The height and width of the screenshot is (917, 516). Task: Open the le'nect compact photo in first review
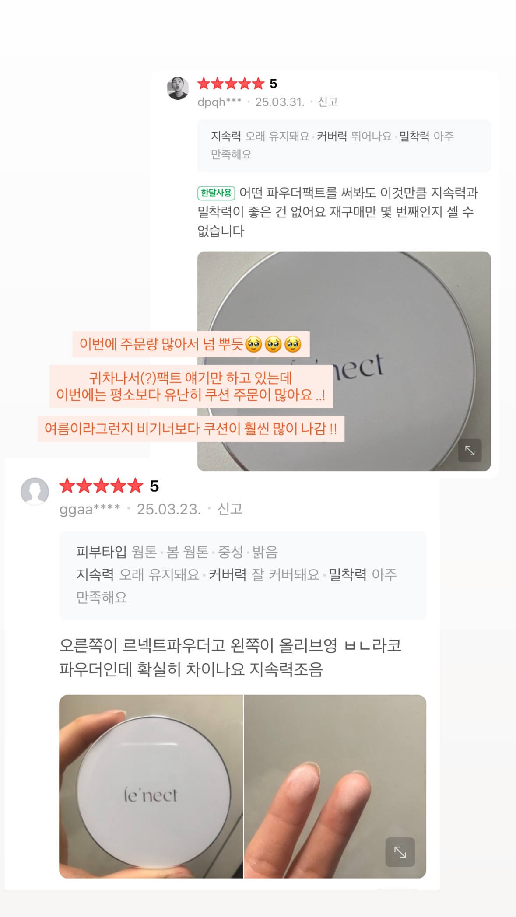344,361
